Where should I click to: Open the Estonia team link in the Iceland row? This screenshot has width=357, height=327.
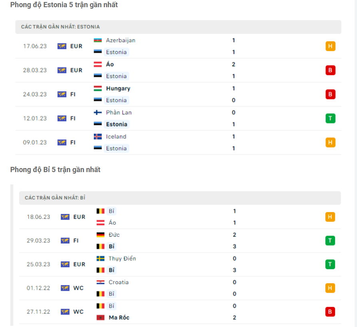(x=116, y=148)
